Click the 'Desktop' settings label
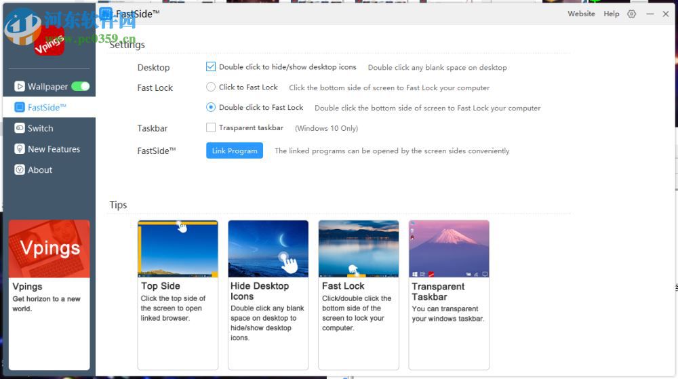This screenshot has height=379, width=678. pos(153,67)
